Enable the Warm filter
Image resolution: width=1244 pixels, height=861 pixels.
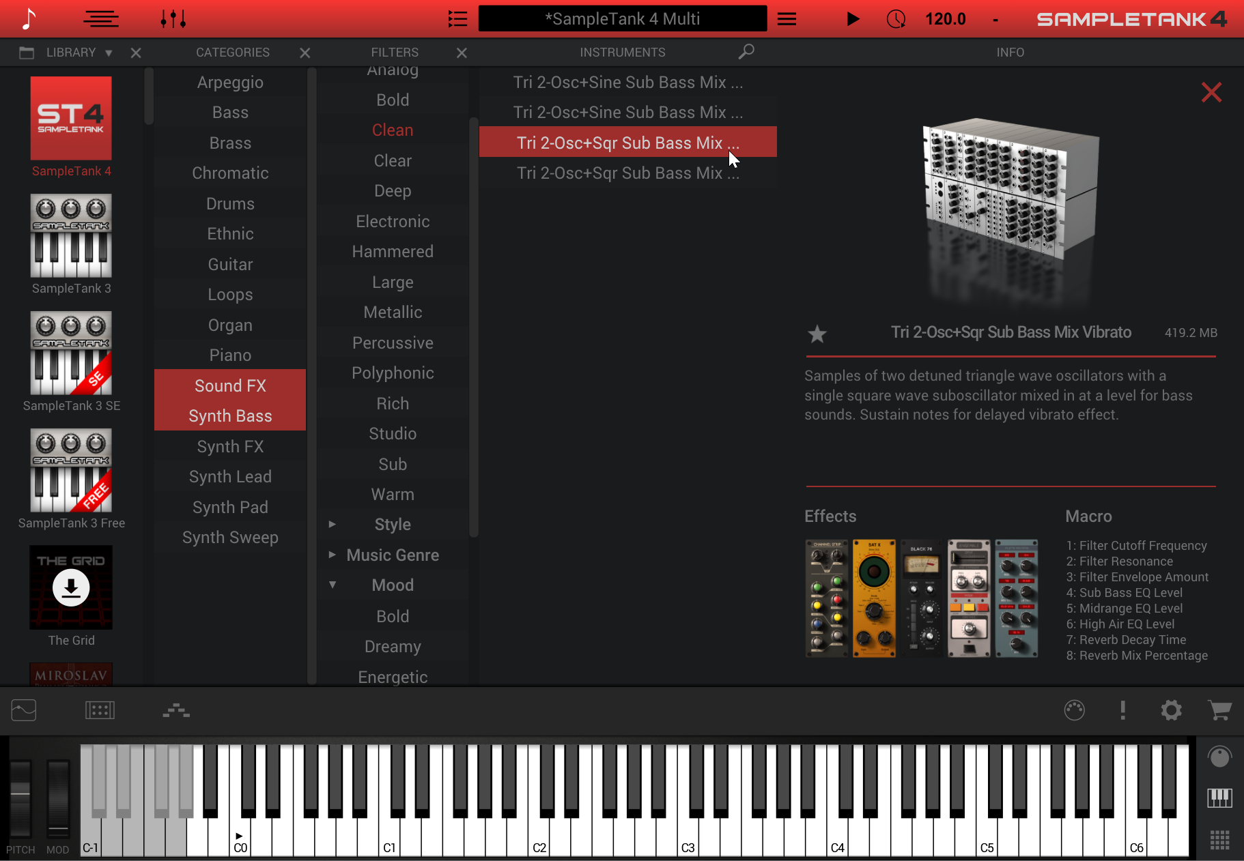coord(393,495)
